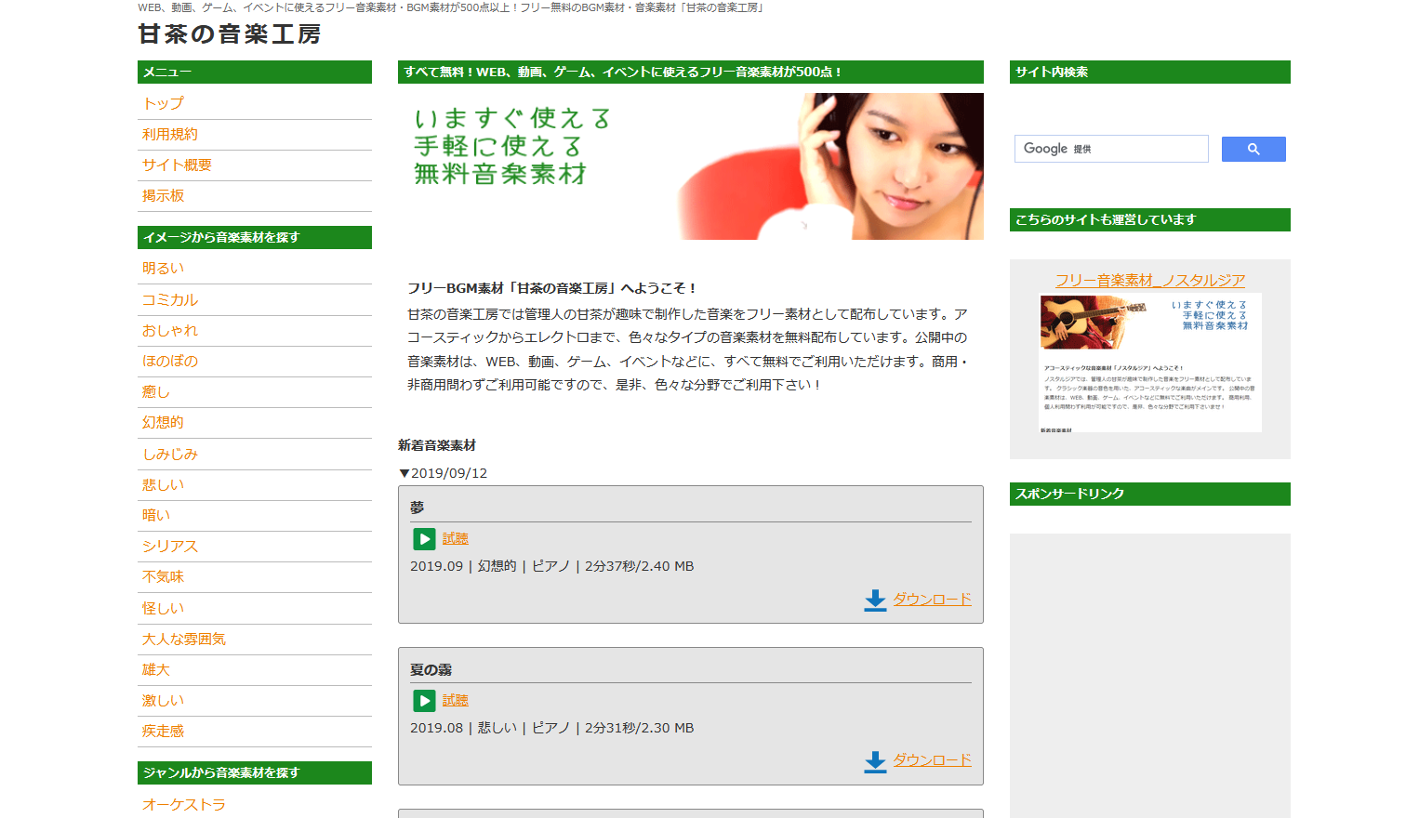This screenshot has height=818, width=1419.
Task: Click the Nostalgia site preview thumbnail
Action: pos(1149,363)
